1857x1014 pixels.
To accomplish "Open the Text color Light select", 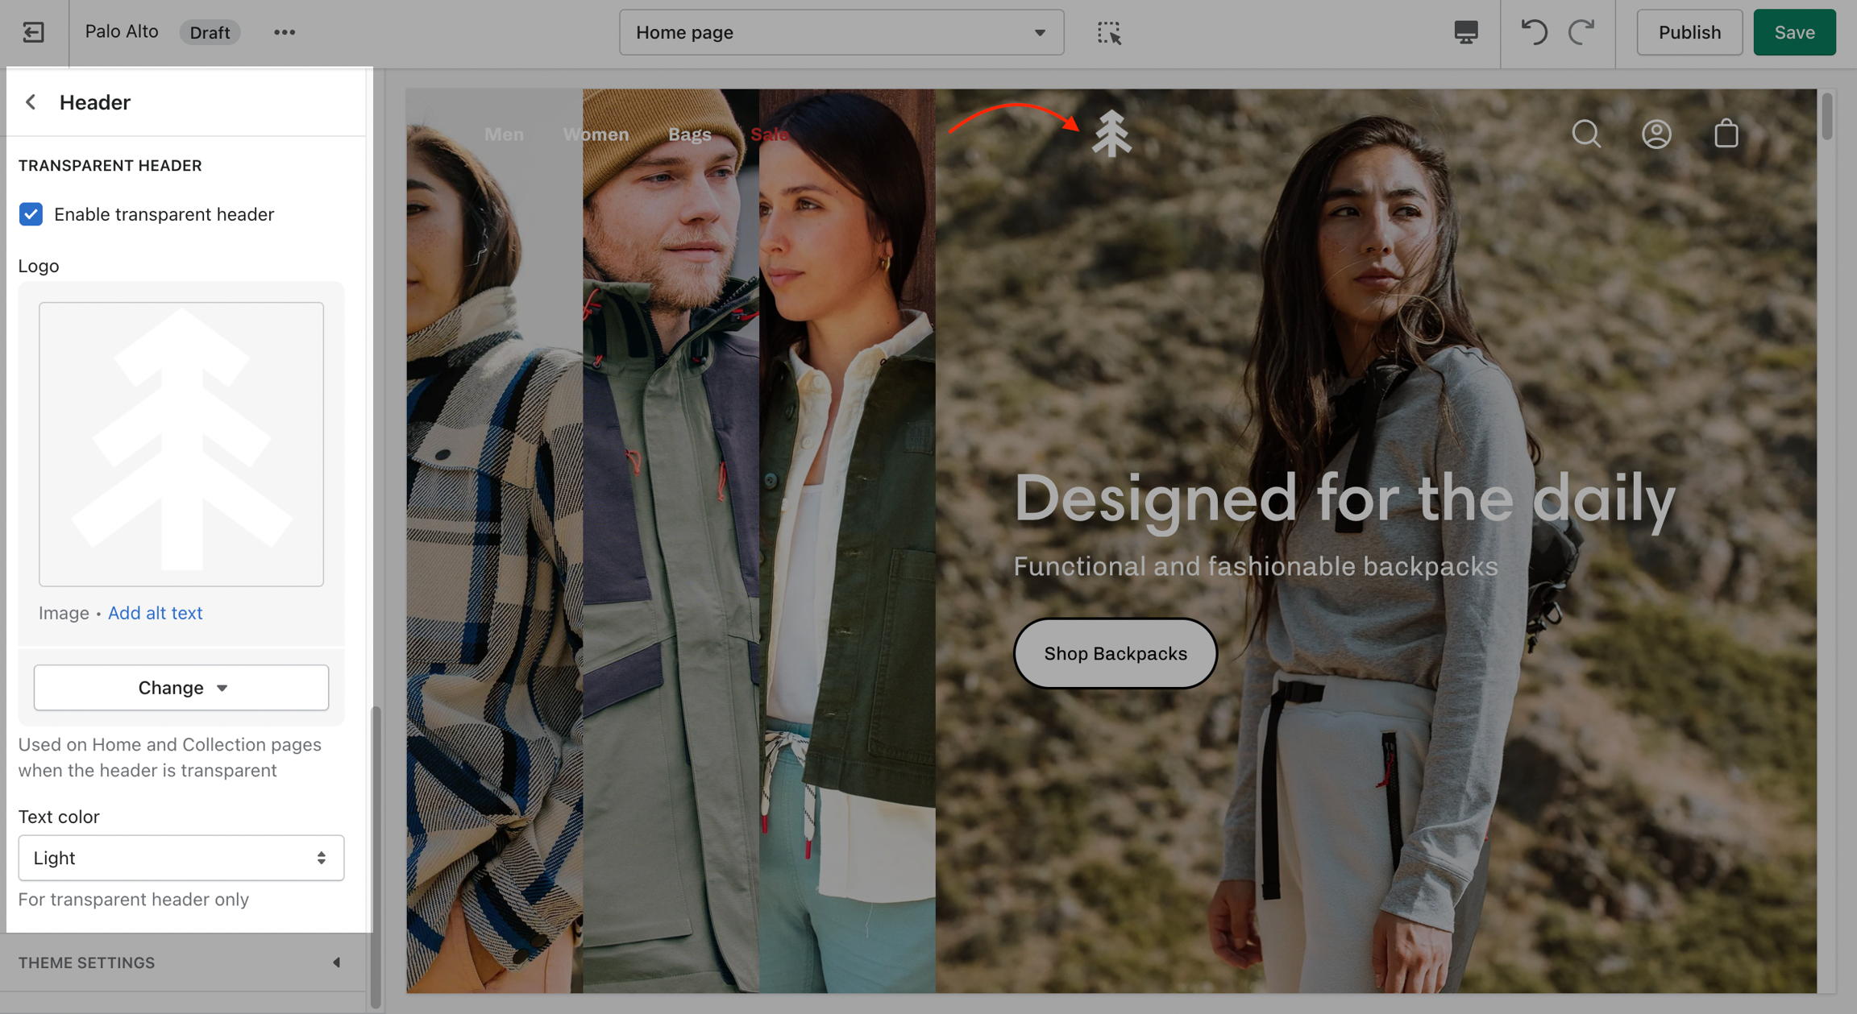I will click(181, 858).
